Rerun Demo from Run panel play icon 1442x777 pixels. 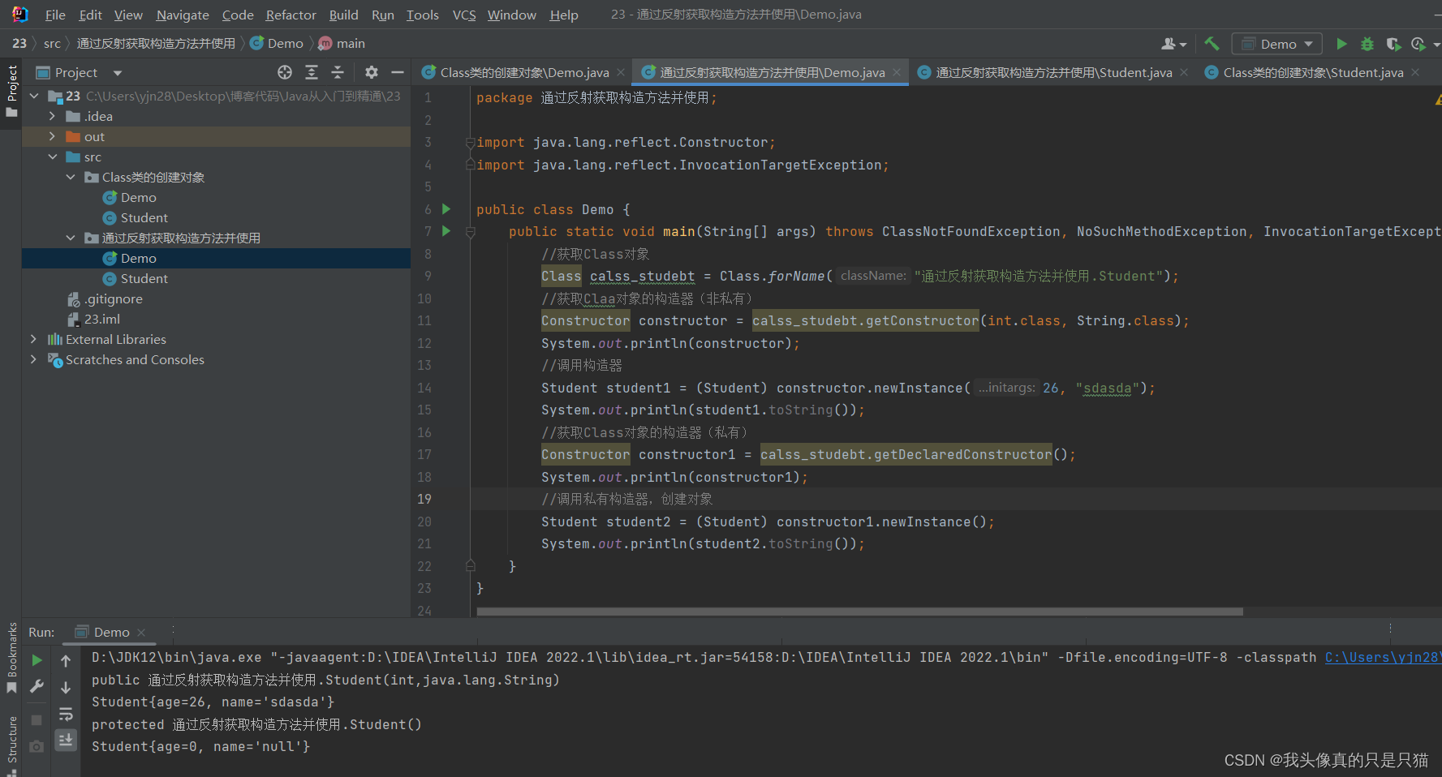coord(37,660)
